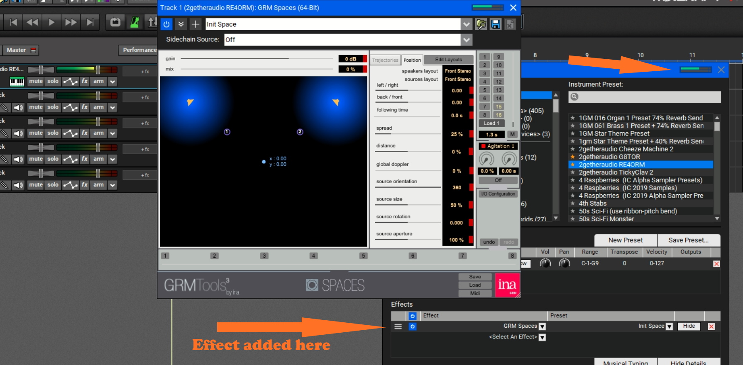Click the fast forward transport button
Image resolution: width=743 pixels, height=365 pixels.
pos(71,22)
